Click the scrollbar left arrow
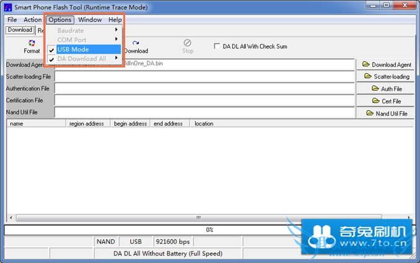420x263 pixels. pos(11,218)
